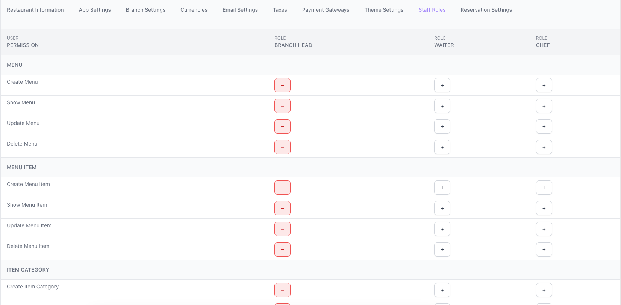Grant Create Menu permission to Chef
This screenshot has width=621, height=305.
pos(544,85)
